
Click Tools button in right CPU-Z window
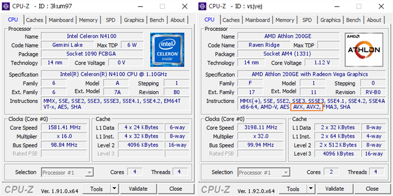click(x=293, y=189)
